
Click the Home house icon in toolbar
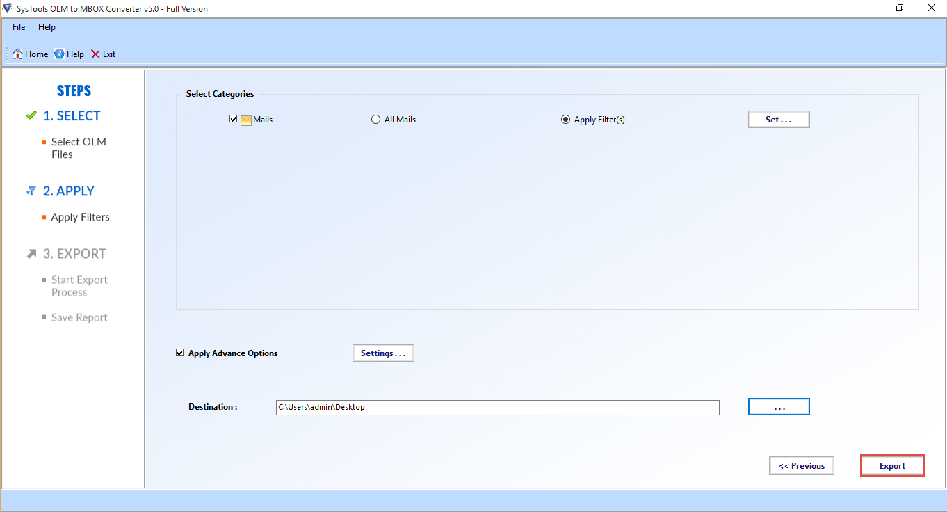[x=18, y=54]
